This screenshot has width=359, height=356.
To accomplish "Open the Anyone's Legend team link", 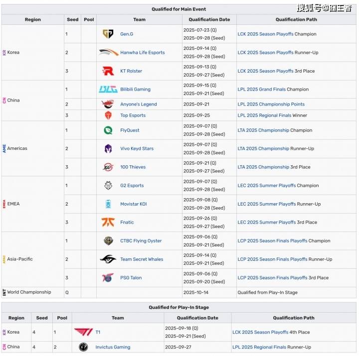I will pos(138,105).
